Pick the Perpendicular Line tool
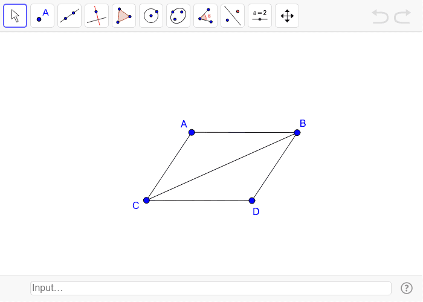Screen dimensions: 423x302 [x=97, y=16]
